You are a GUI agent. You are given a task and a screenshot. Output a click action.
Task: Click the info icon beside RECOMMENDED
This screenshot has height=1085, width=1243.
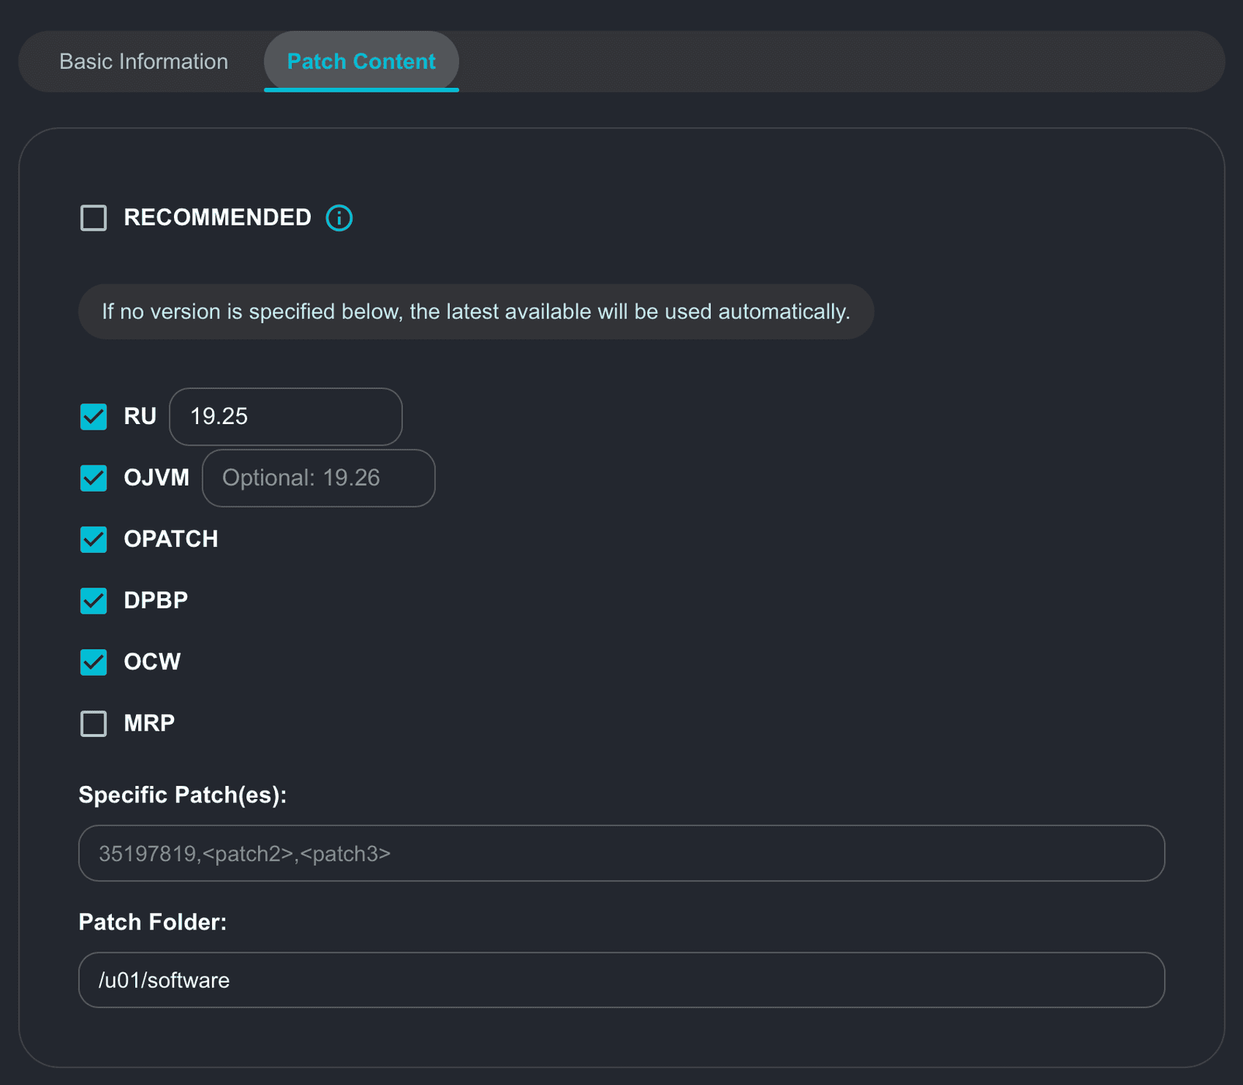(339, 218)
